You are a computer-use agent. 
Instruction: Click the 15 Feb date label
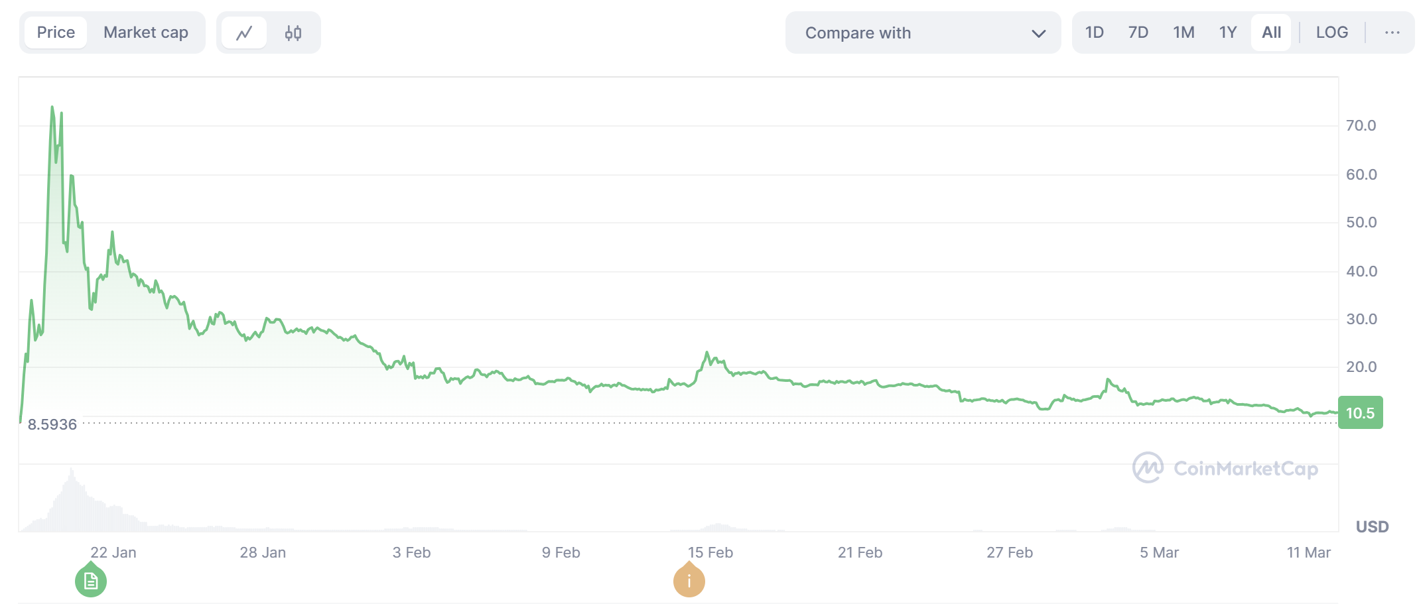click(710, 552)
